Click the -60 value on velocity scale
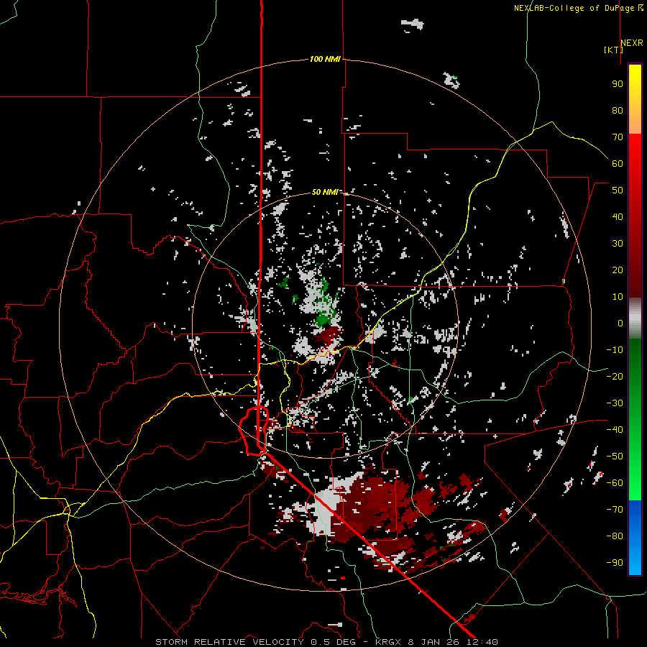Viewport: 647px width, 647px height. (x=615, y=483)
